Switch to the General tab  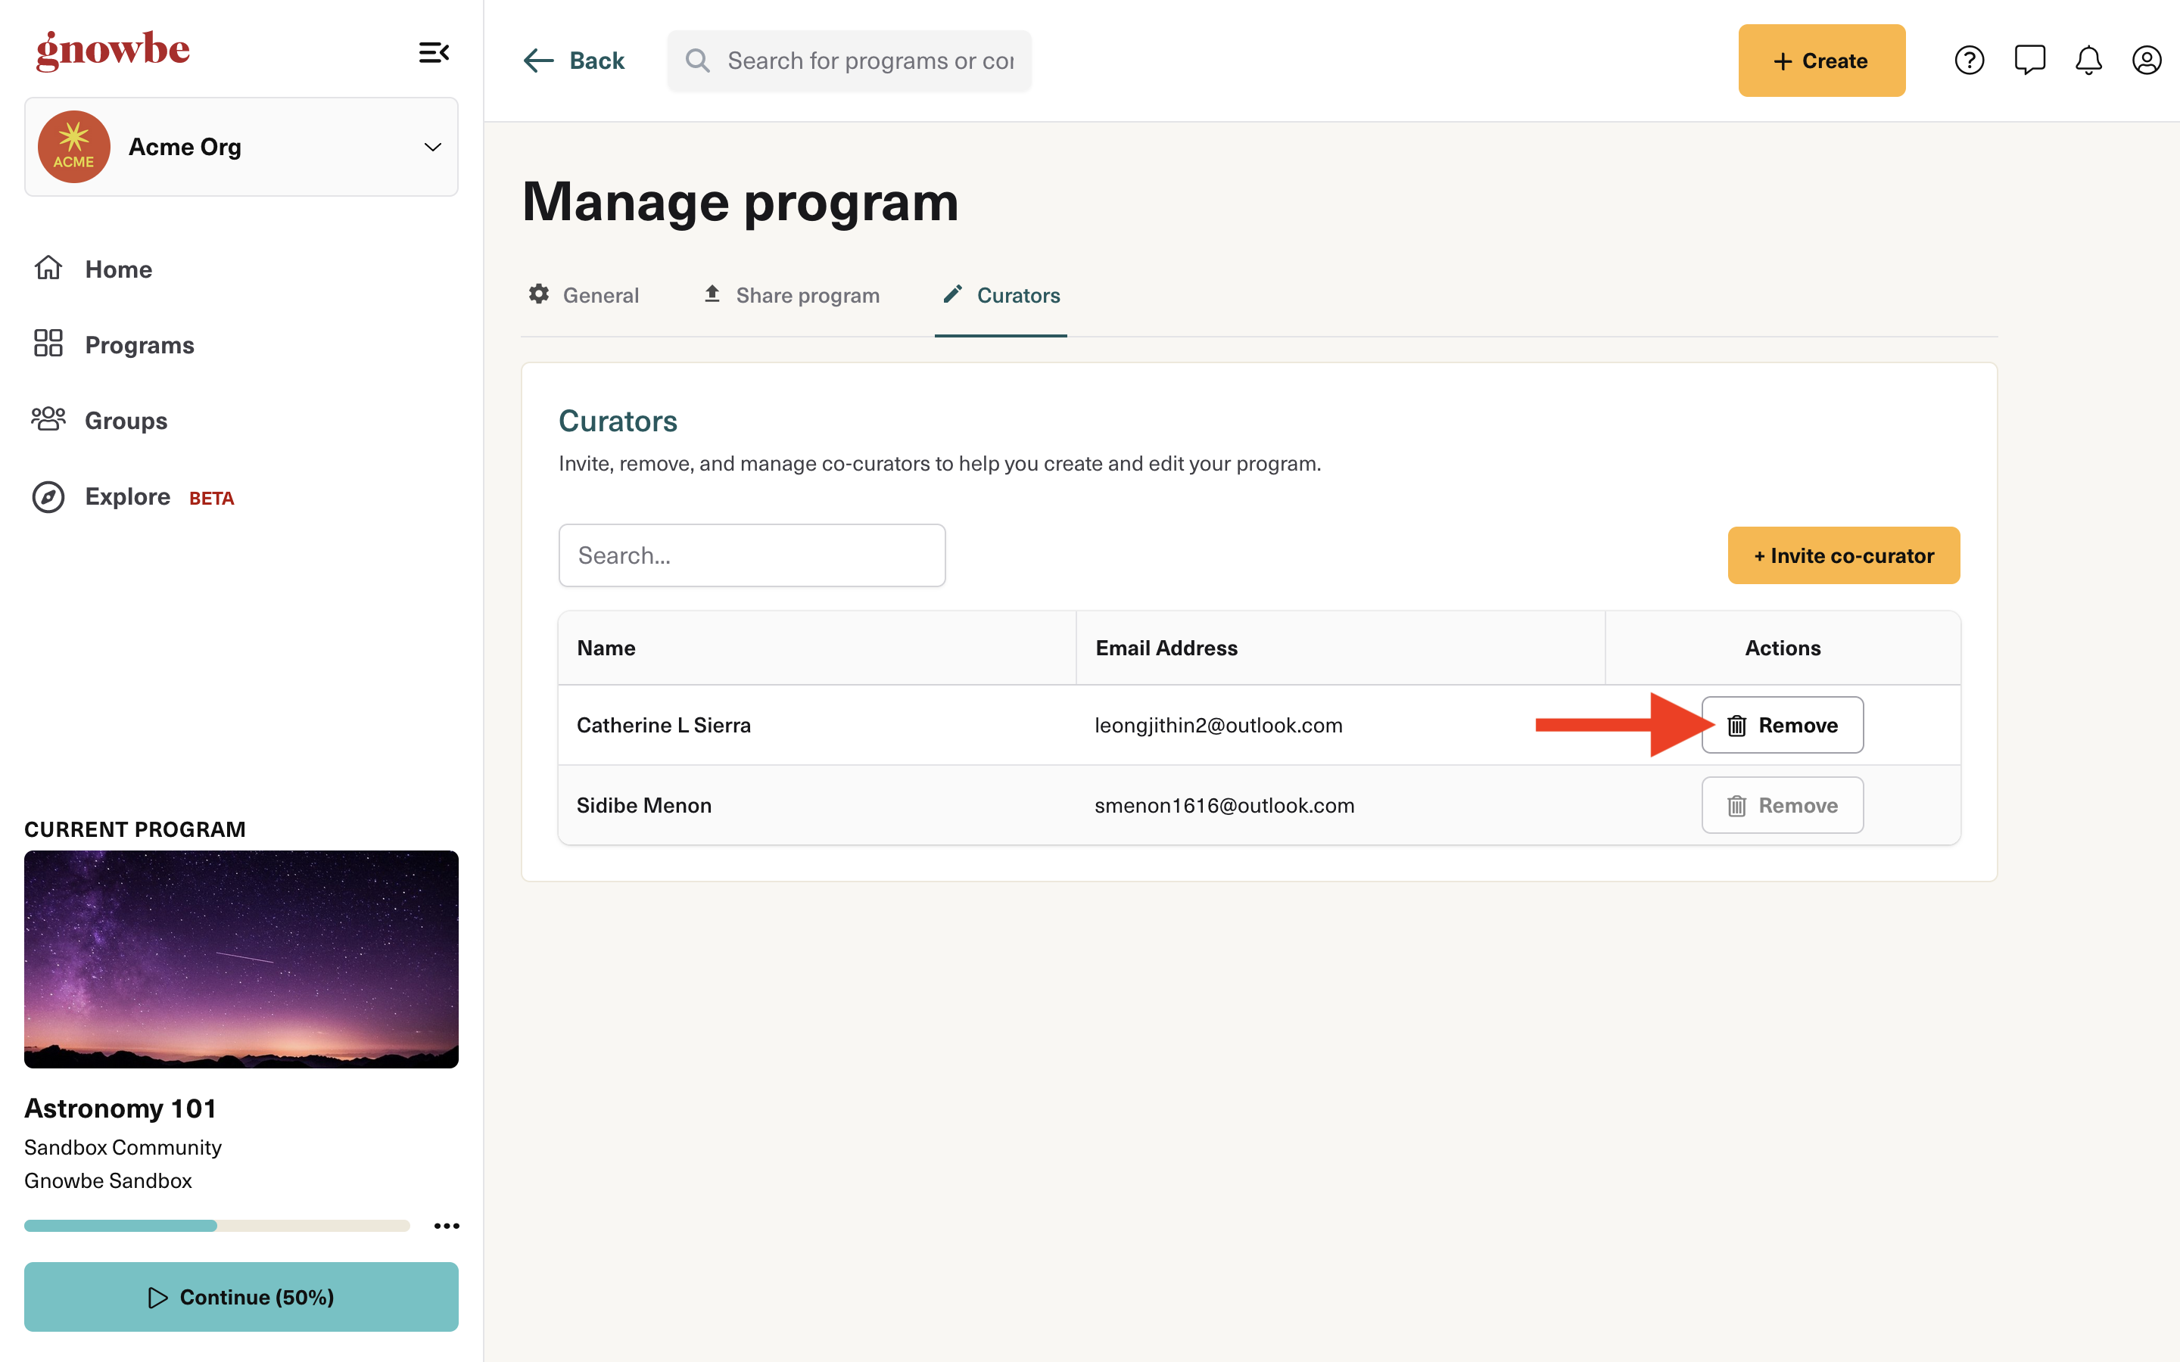click(x=583, y=295)
